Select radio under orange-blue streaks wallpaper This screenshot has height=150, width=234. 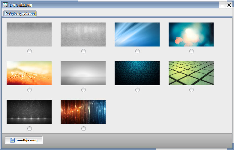(84, 128)
